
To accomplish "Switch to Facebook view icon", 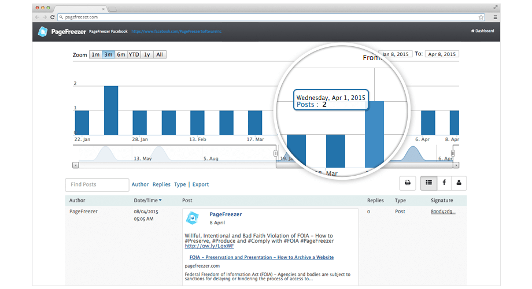I will tap(444, 183).
